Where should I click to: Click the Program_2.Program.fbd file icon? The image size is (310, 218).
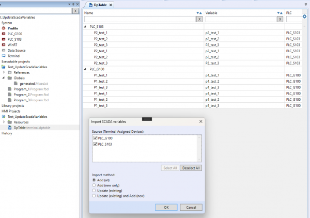[x=10, y=95]
